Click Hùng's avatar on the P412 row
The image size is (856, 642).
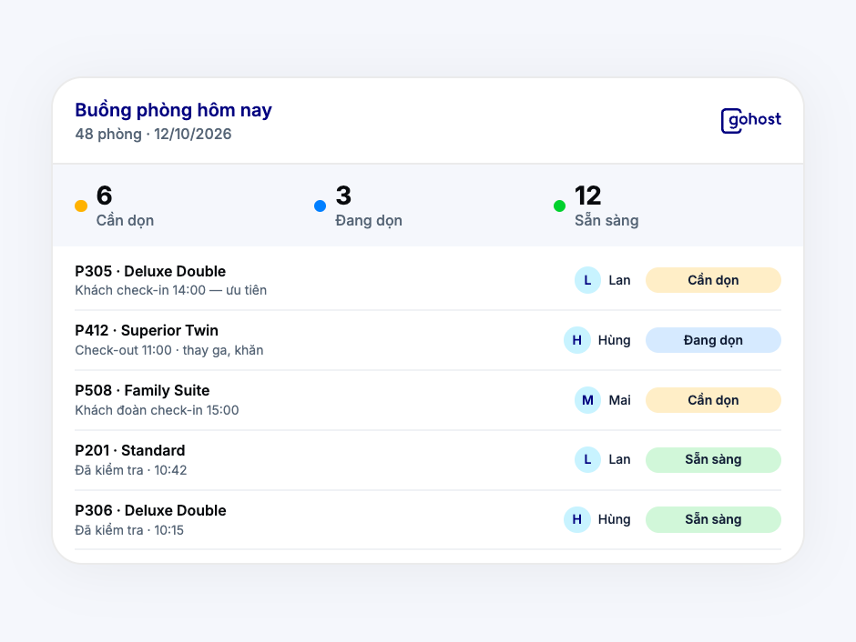577,340
